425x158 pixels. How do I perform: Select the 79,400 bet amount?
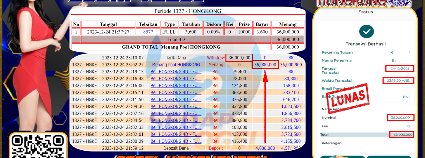coord(239,72)
